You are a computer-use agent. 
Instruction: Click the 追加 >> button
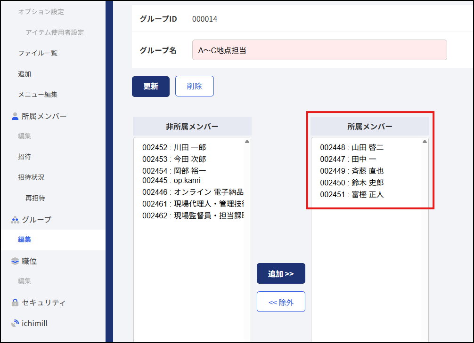(x=281, y=273)
